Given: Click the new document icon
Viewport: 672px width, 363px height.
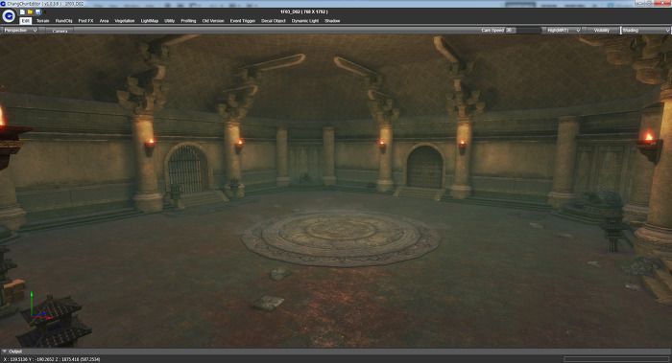Looking at the screenshot, I should 22,11.
